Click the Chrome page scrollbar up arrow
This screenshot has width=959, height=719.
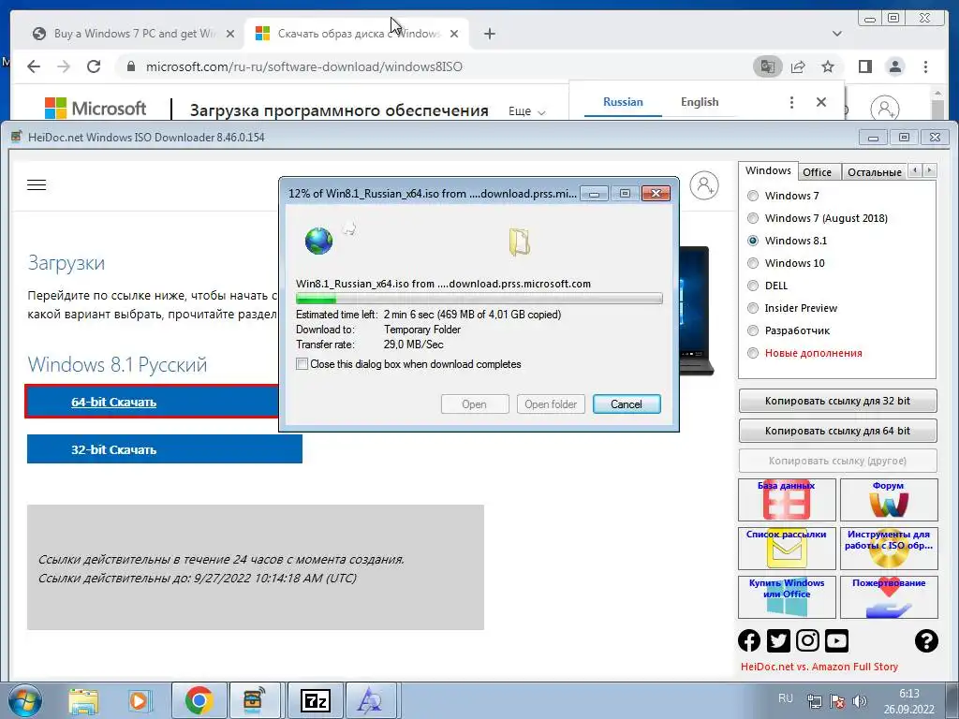tap(937, 94)
